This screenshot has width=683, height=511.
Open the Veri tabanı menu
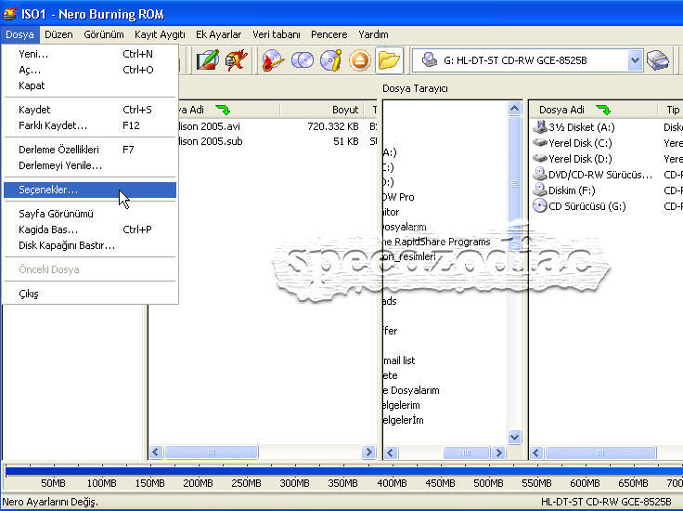coord(277,34)
